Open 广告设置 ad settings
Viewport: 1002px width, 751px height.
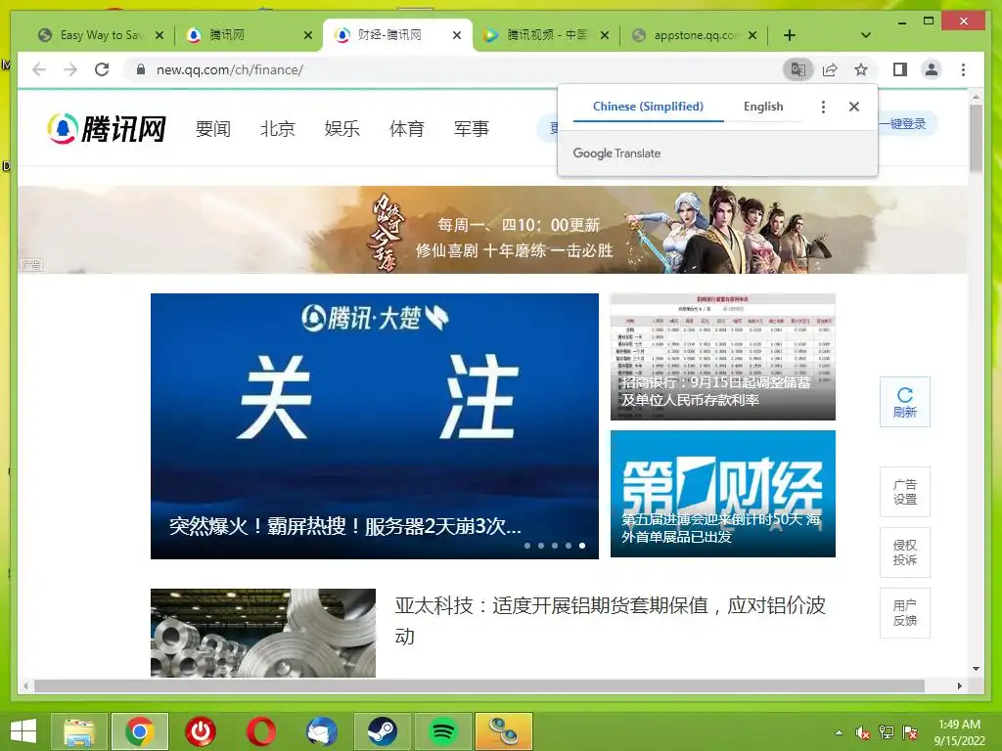905,492
